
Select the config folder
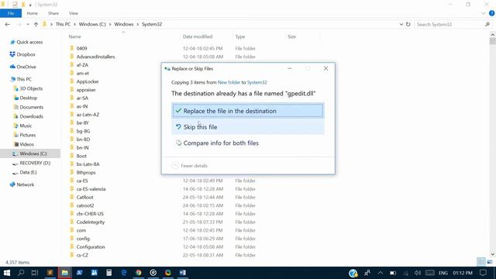coord(83,239)
